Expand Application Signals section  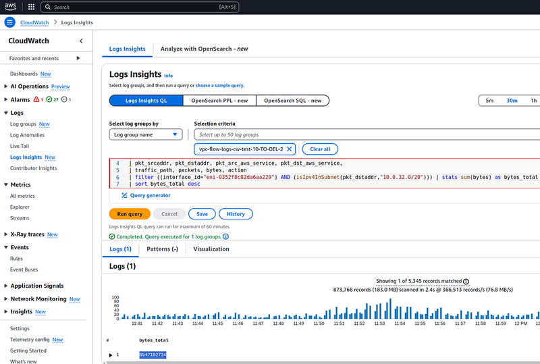click(5, 286)
